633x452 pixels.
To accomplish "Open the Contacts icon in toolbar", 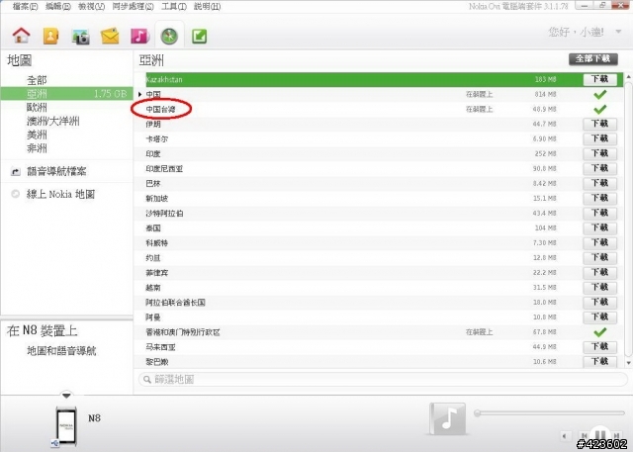I will pyautogui.click(x=50, y=36).
